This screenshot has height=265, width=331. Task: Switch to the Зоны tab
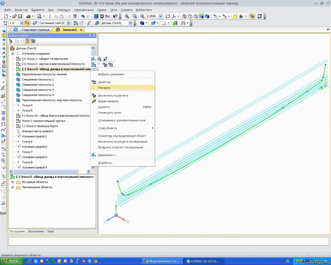point(50,231)
